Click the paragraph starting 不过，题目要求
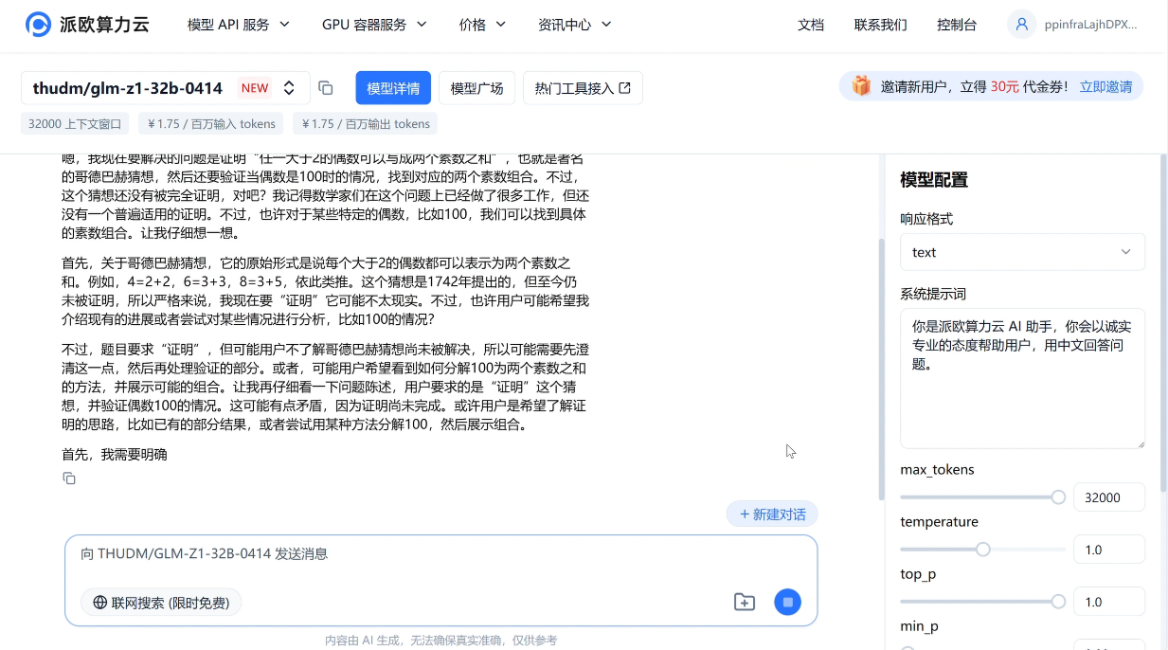 [324, 388]
